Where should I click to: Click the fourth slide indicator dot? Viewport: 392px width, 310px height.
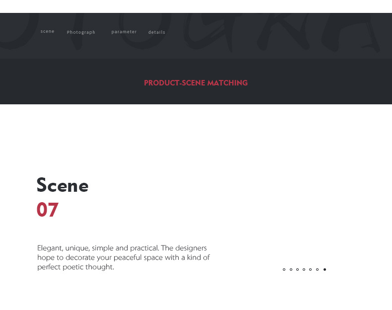[x=304, y=269]
